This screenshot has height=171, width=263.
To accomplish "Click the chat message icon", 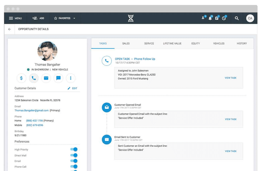I will click(x=58, y=78).
